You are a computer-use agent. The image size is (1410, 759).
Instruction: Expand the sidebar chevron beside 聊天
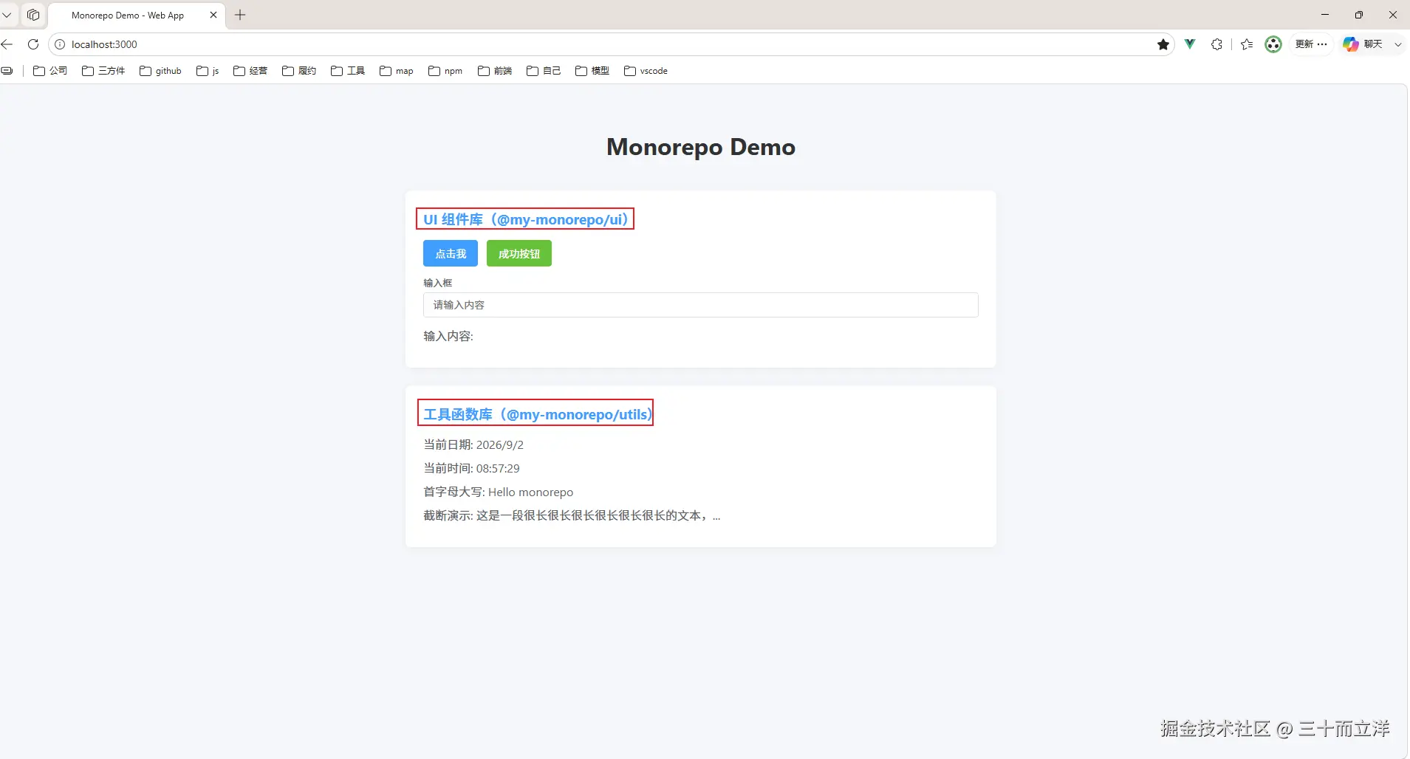point(1397,44)
